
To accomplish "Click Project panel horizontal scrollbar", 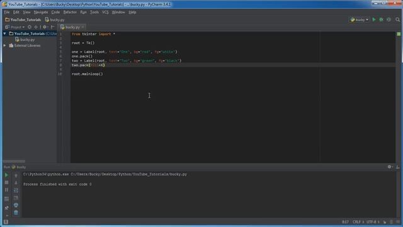I will click(x=14, y=161).
